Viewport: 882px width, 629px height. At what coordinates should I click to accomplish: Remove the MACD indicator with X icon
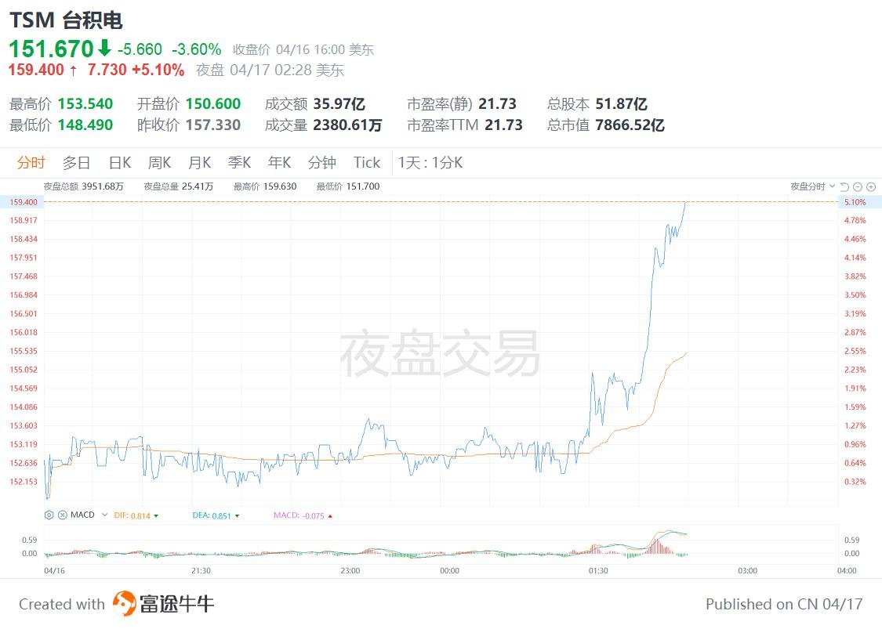coord(63,515)
